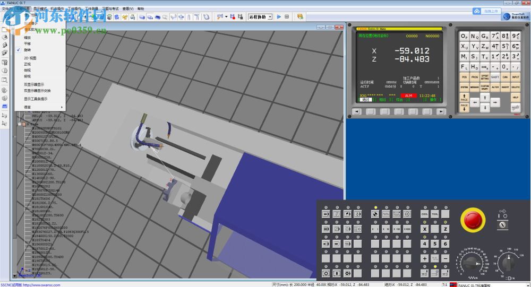Select 双显示器显示交换 in the menu
The width and height of the screenshot is (531, 287).
click(x=37, y=91)
